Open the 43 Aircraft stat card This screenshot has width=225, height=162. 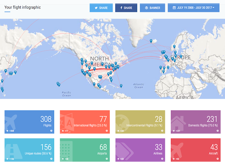tap(196, 150)
